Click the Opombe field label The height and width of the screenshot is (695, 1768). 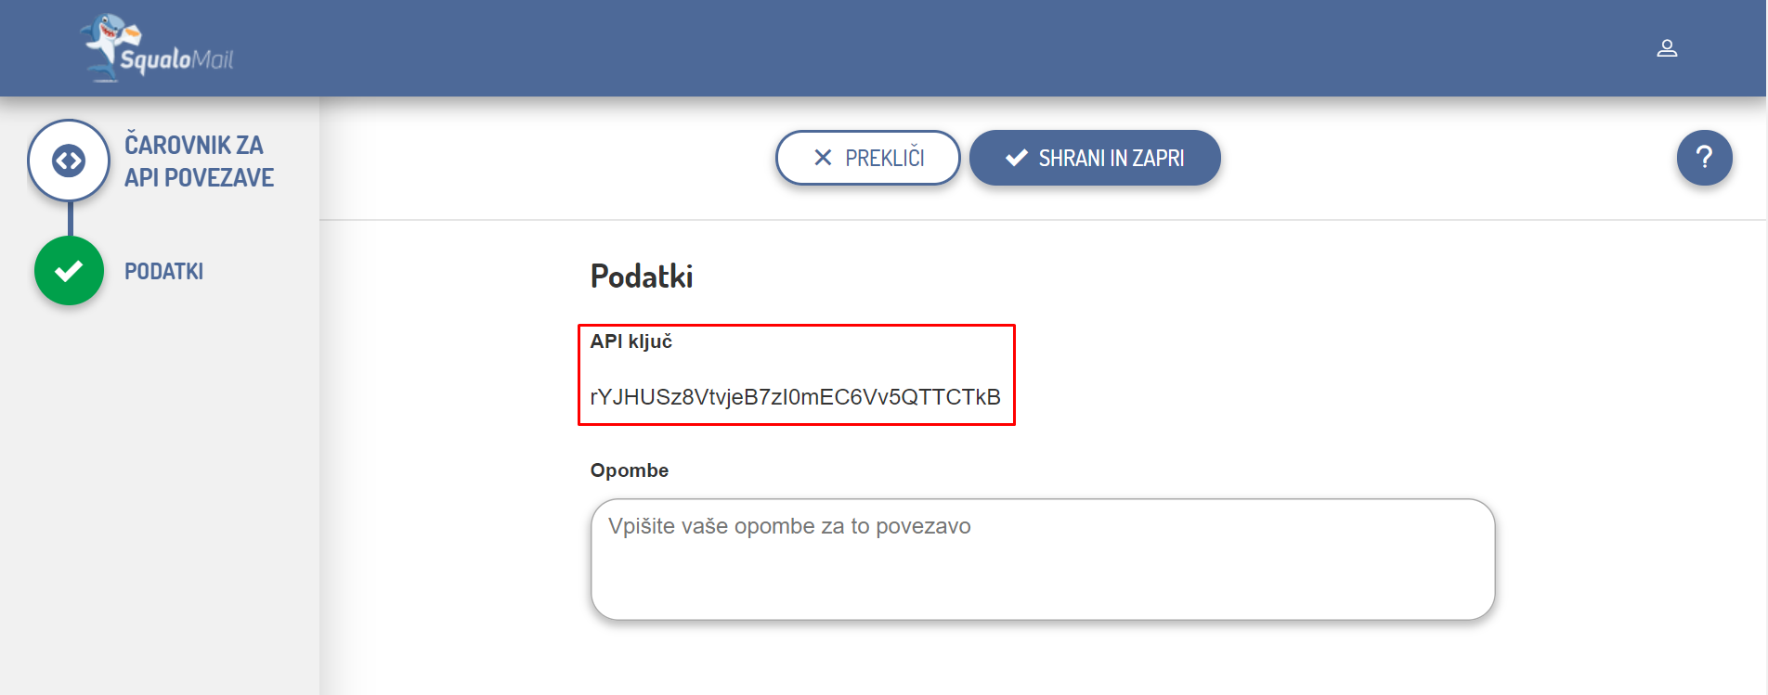coord(630,470)
